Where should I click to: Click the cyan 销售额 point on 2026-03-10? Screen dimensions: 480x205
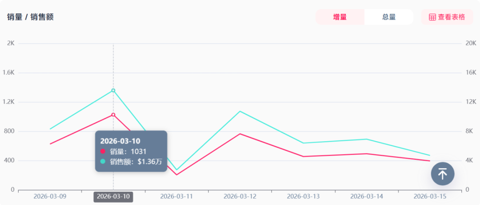[x=113, y=90]
